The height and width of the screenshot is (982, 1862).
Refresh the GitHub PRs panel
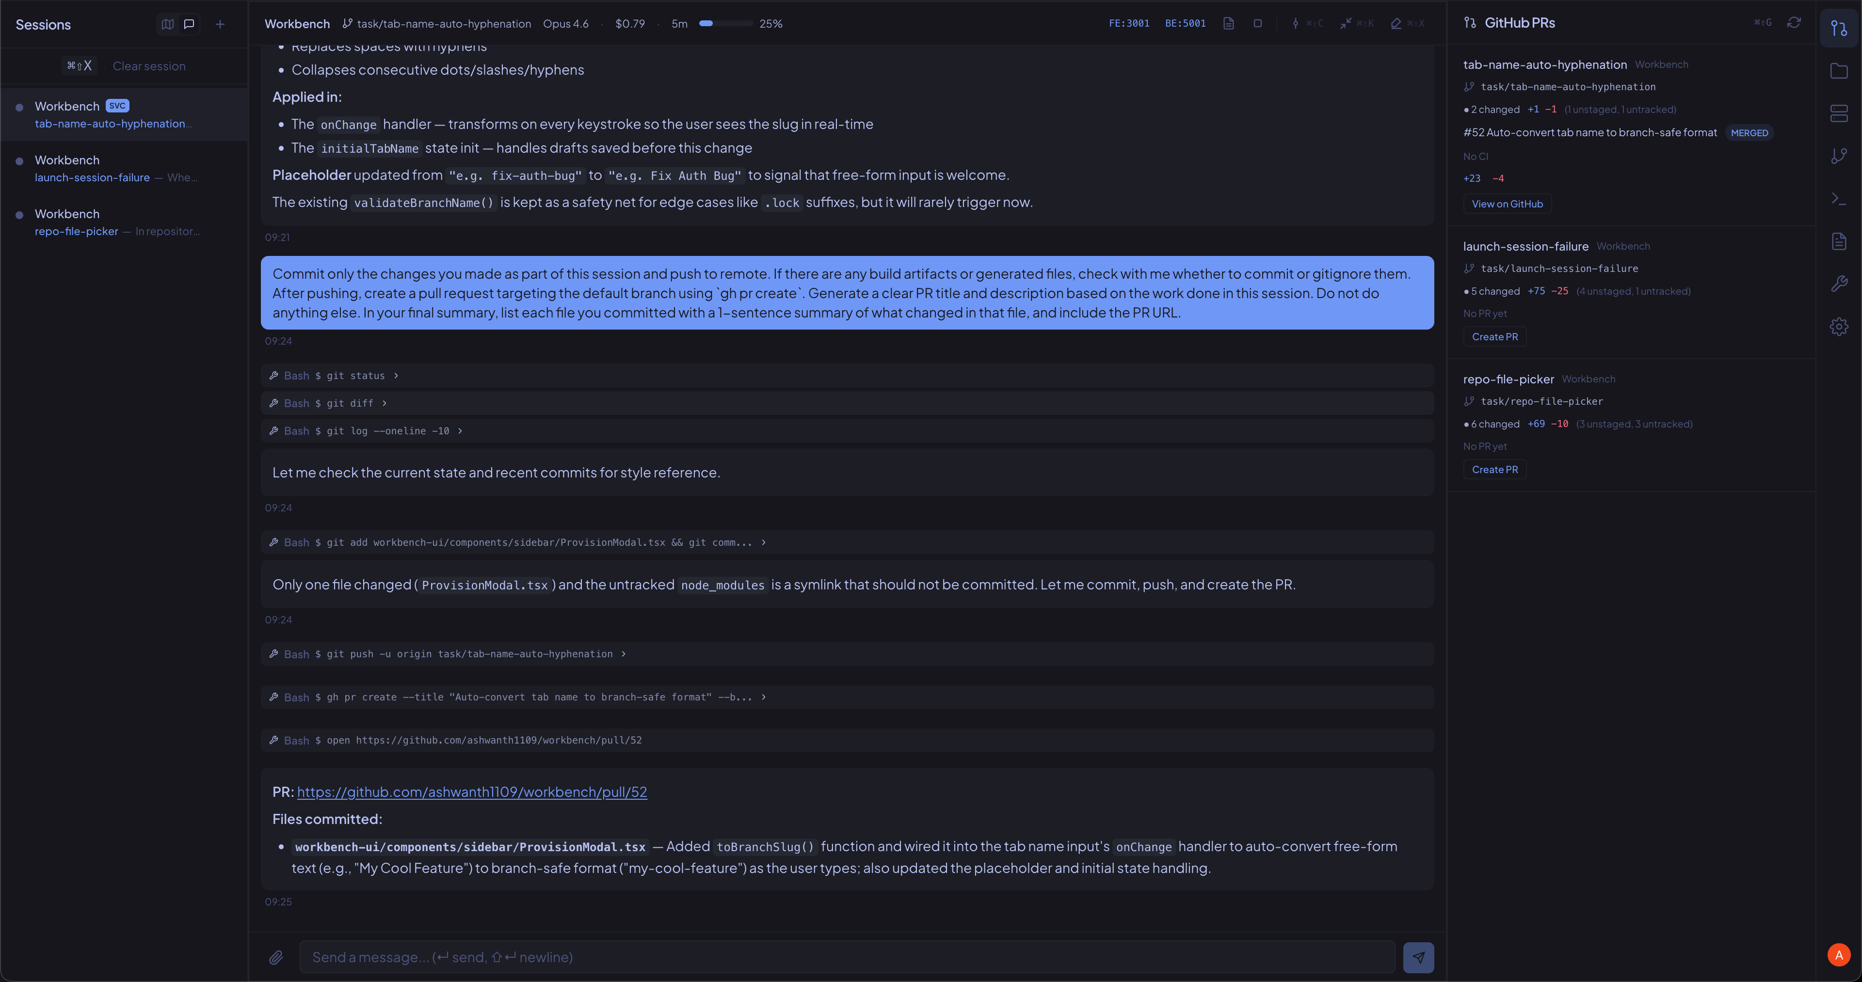tap(1794, 22)
